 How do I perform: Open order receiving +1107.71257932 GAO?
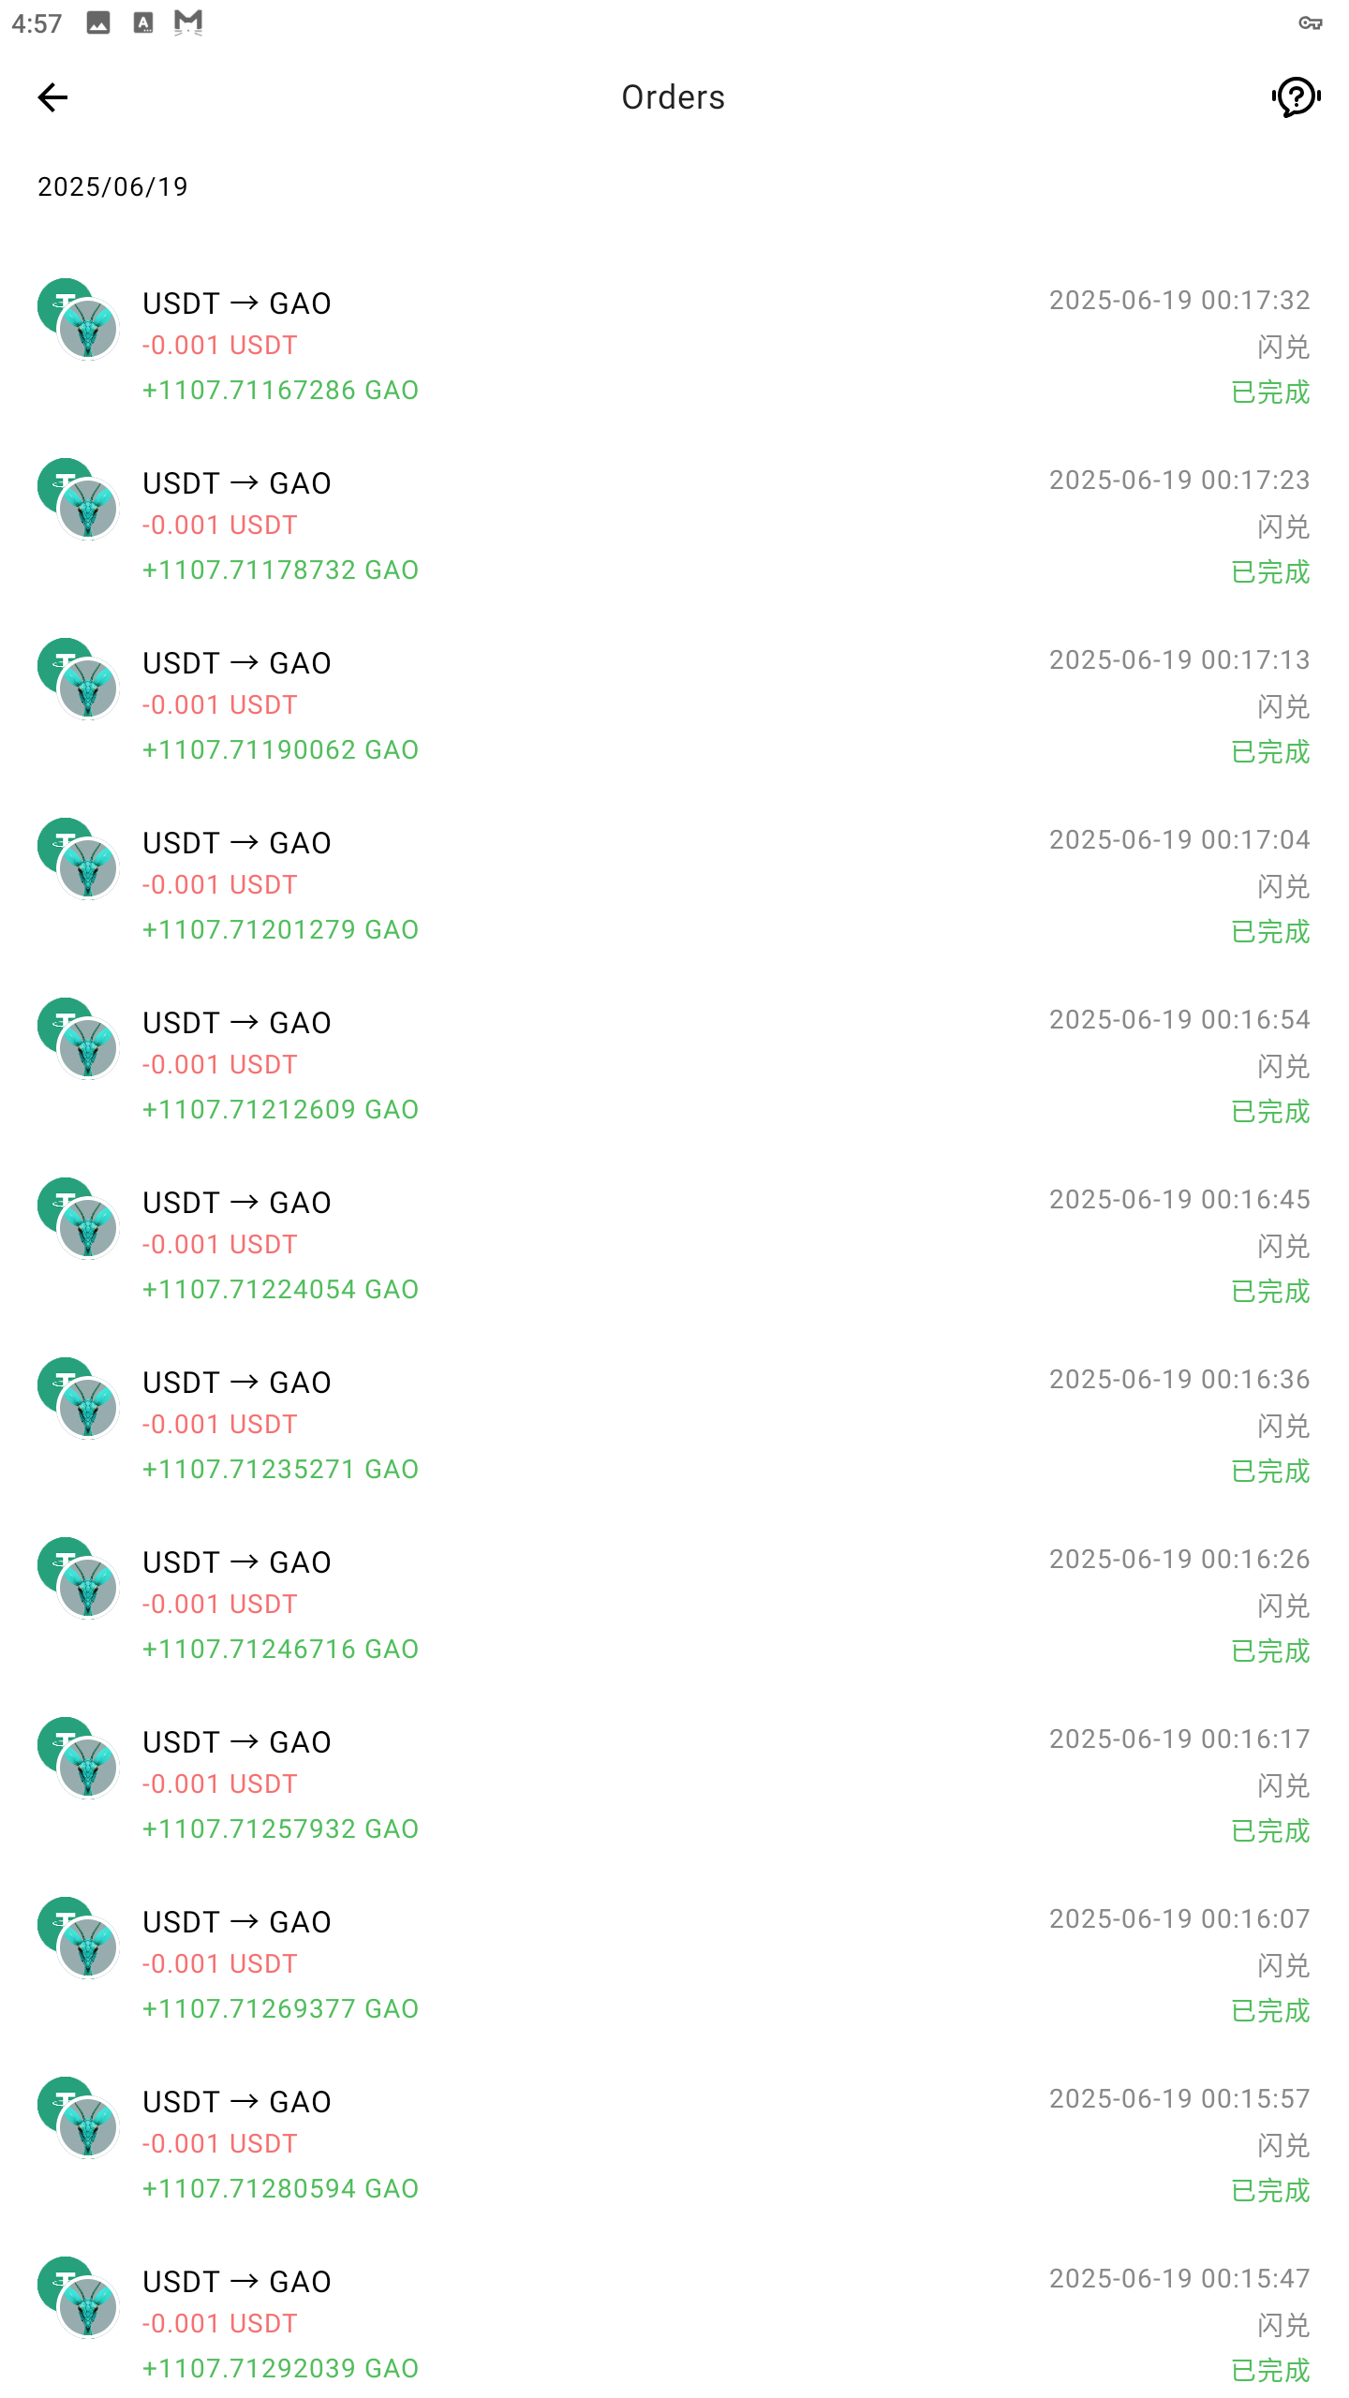674,1784
